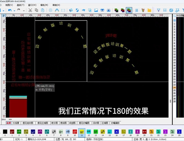Switch to the 成型图 tab
The height and width of the screenshot is (141, 184).
(72, 123)
